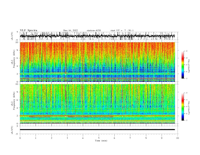
Task: Click the "1" tick on the Time axis
Action: pos(36,138)
